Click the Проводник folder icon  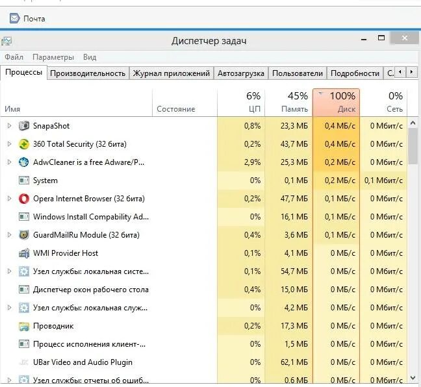(x=24, y=326)
